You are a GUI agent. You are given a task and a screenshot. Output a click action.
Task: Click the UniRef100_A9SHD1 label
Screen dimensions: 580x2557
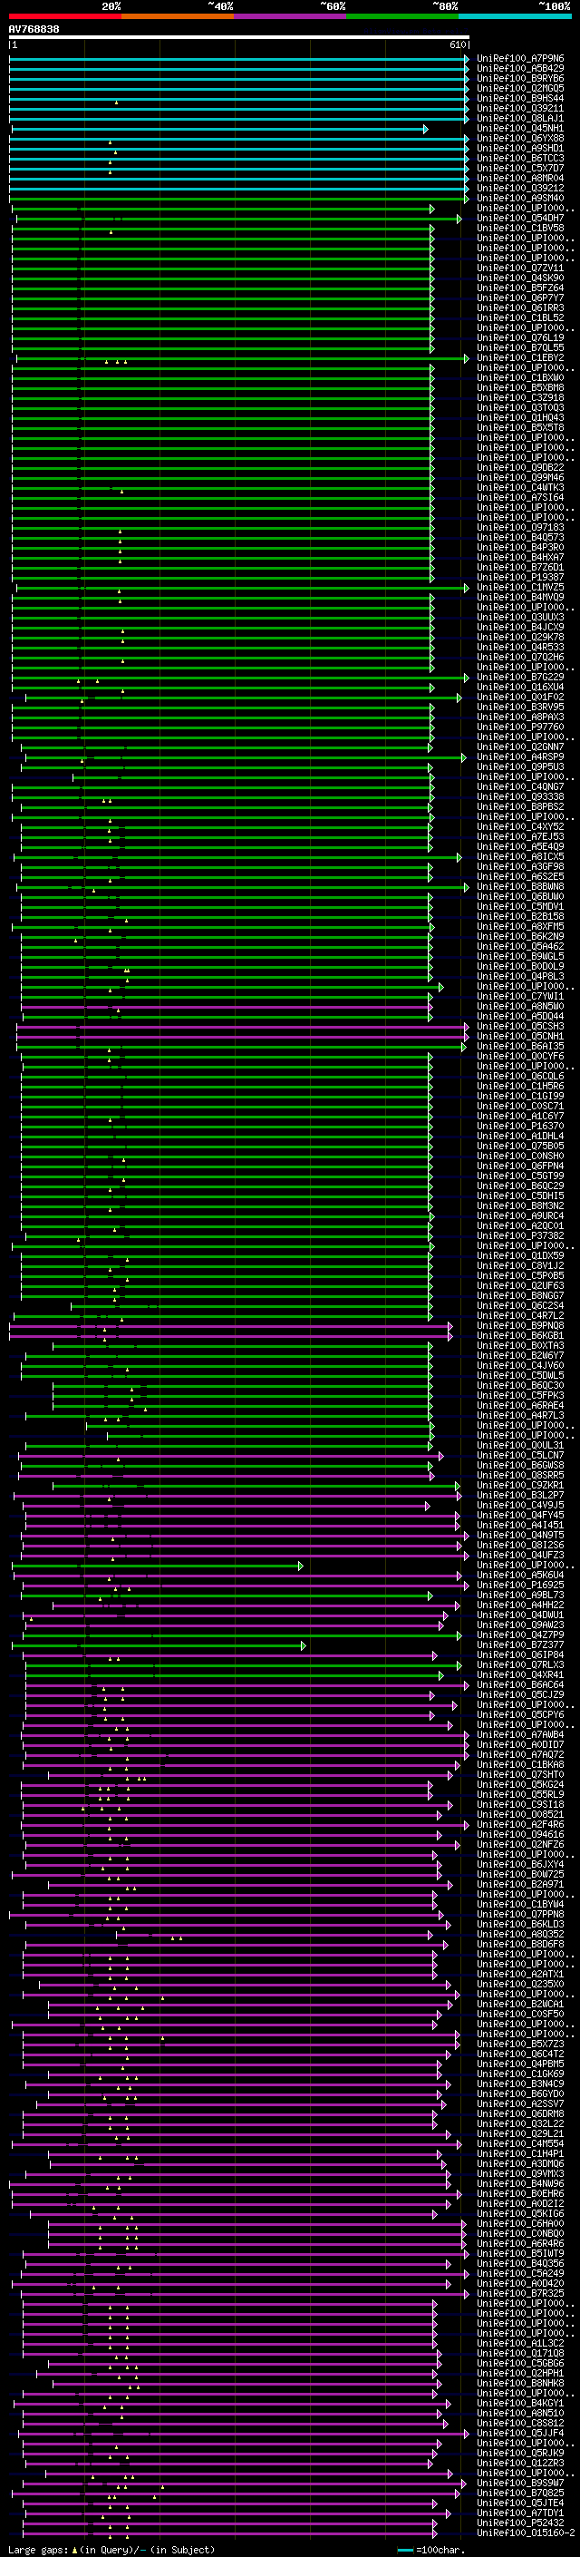point(520,148)
